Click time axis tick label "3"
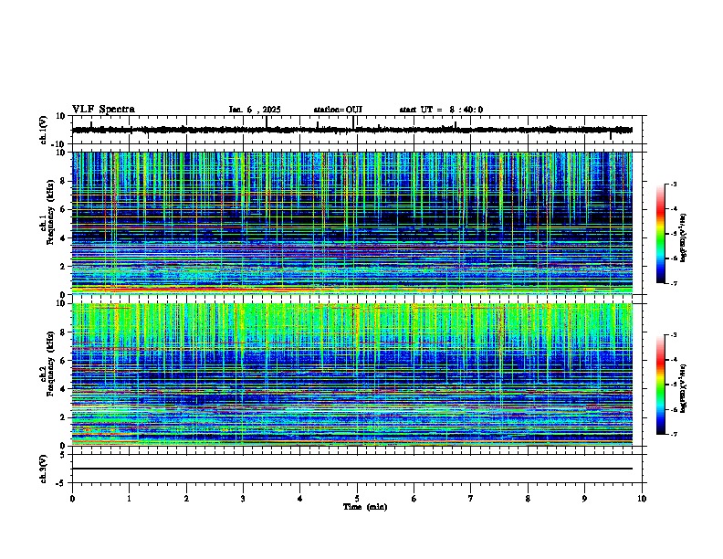Screen dimensions: 723x559 pyautogui.click(x=243, y=499)
